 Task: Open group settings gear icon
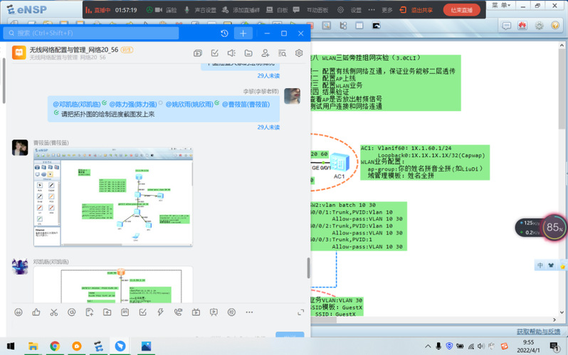tap(299, 53)
